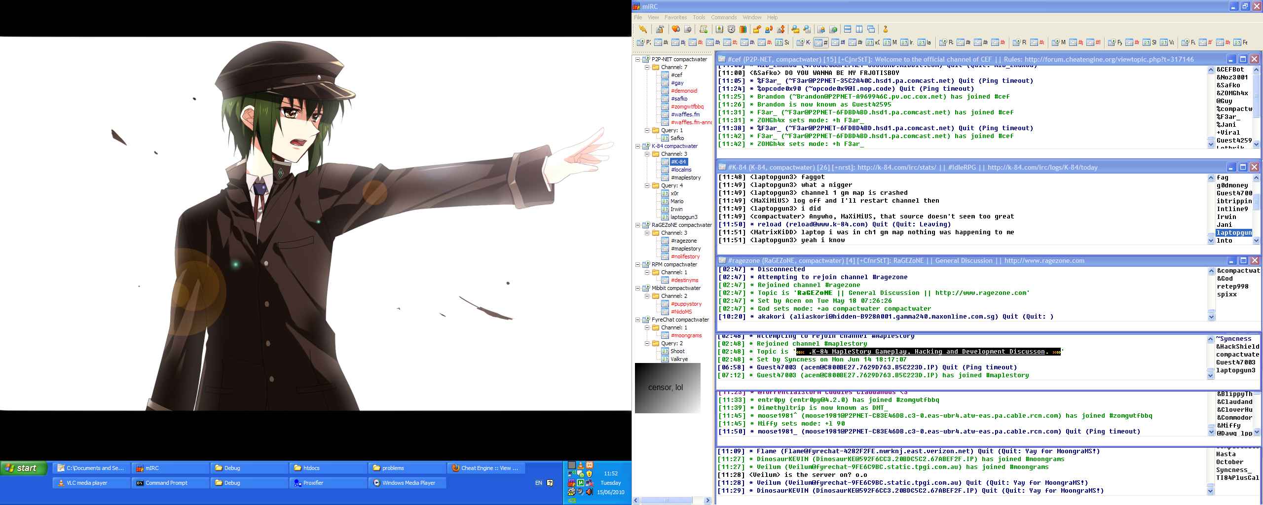Click the Connect lightning bolt icon
Image resolution: width=1263 pixels, height=505 pixels.
643,30
